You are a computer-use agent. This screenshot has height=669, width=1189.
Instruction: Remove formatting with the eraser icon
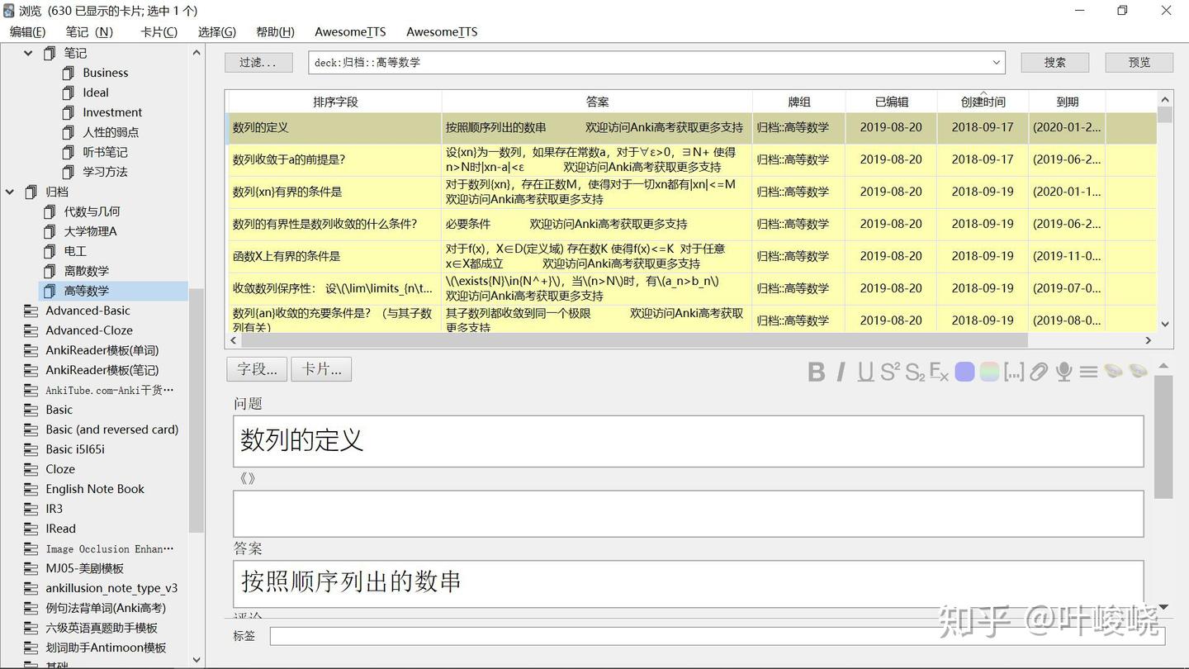point(939,372)
